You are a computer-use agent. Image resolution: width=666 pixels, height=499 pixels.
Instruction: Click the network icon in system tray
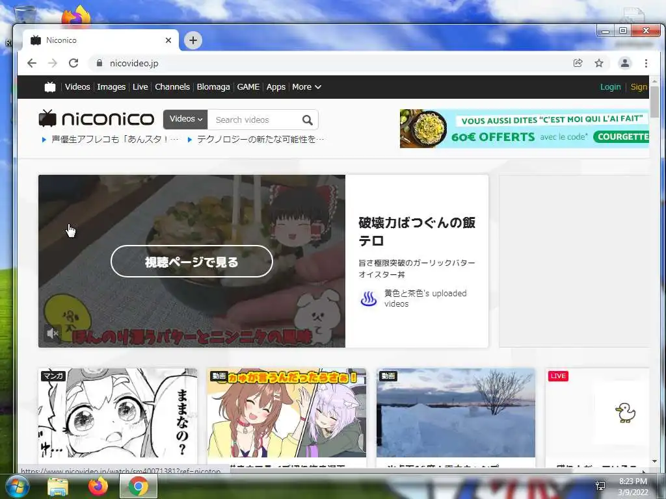(600, 486)
